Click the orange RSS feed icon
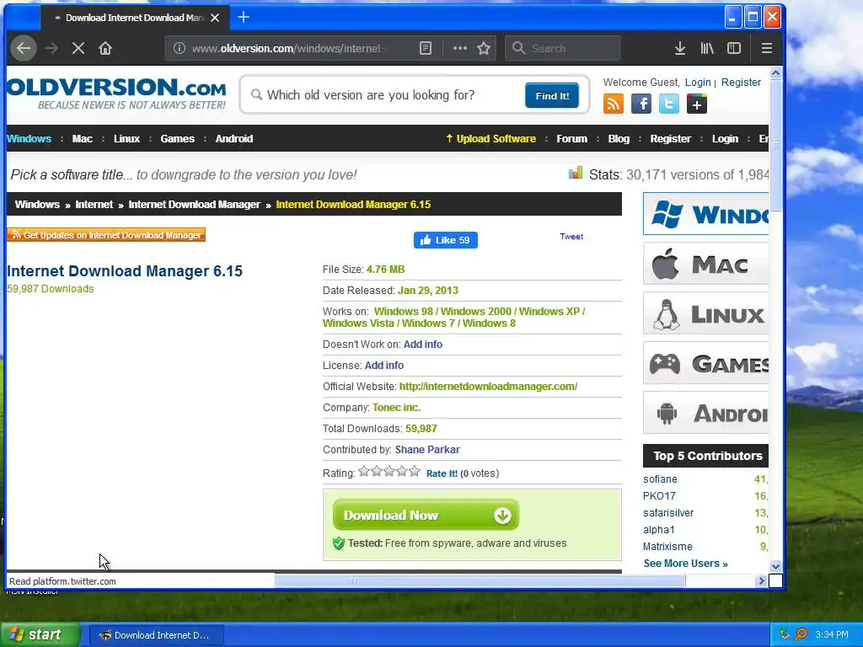This screenshot has width=863, height=647. (614, 104)
